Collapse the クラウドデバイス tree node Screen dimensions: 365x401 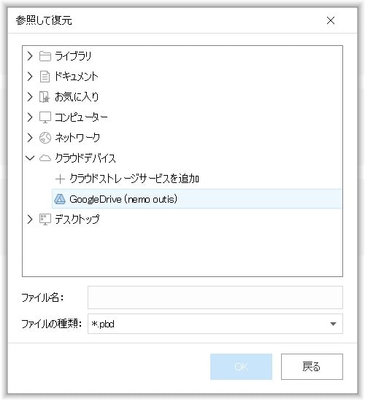click(x=30, y=158)
